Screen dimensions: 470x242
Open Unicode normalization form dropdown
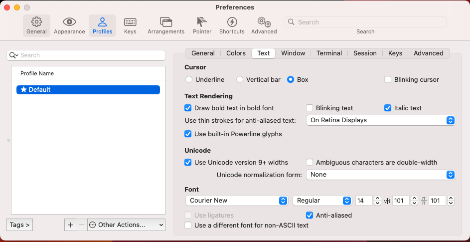[x=381, y=175]
